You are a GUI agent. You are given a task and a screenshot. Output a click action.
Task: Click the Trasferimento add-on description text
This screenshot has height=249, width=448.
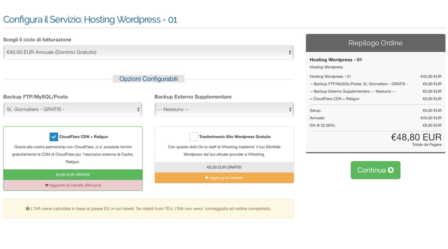tap(224, 151)
